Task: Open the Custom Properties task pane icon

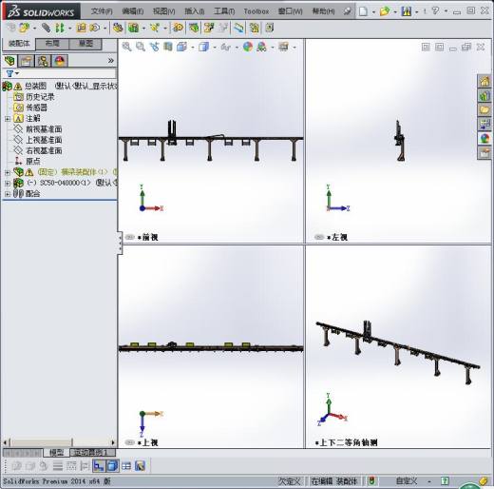Action: tap(484, 153)
